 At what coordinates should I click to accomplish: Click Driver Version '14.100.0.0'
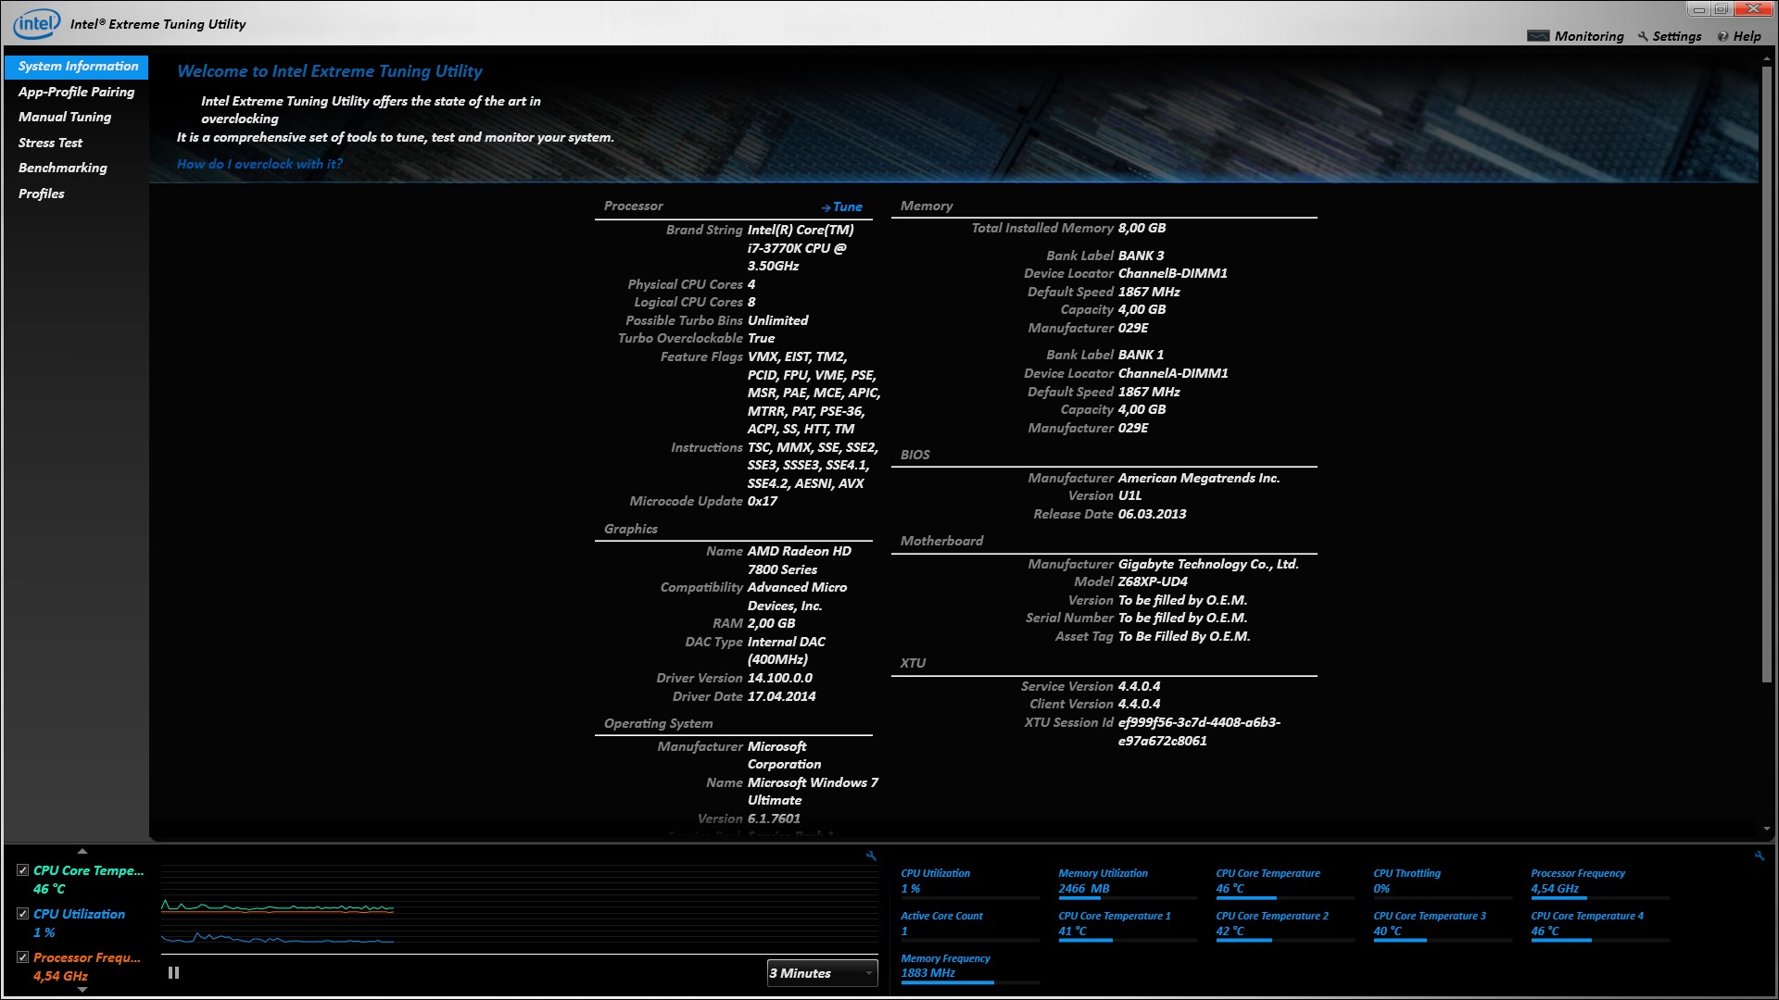tap(779, 678)
